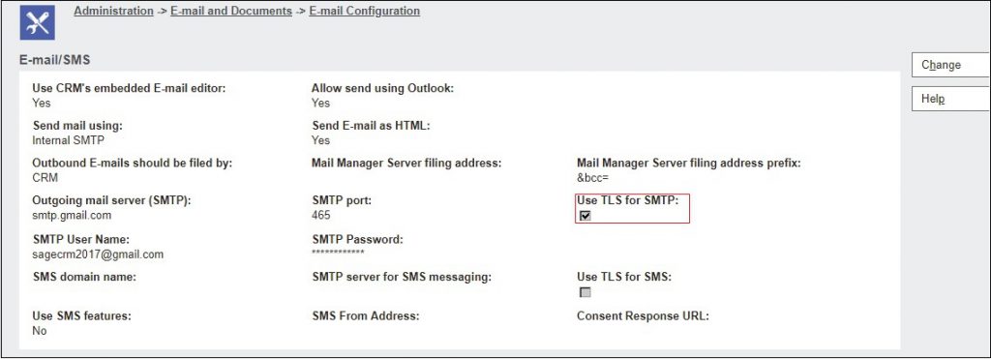Viewport: 991px width, 359px height.
Task: Toggle the Use TLS for SMS checkbox
Action: pos(586,292)
